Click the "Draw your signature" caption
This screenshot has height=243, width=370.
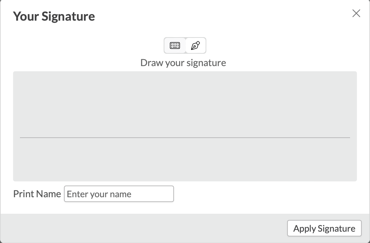(x=183, y=63)
